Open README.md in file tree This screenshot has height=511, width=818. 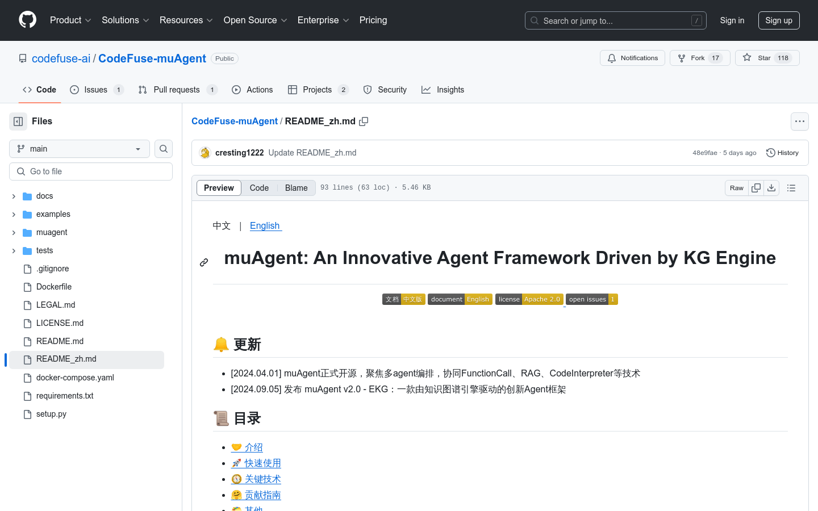60,341
